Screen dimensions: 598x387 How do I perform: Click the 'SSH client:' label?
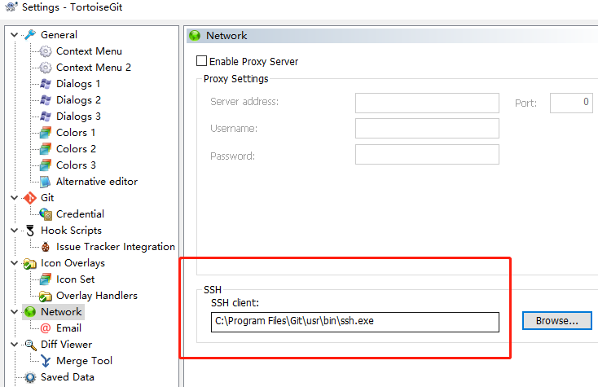tap(235, 303)
